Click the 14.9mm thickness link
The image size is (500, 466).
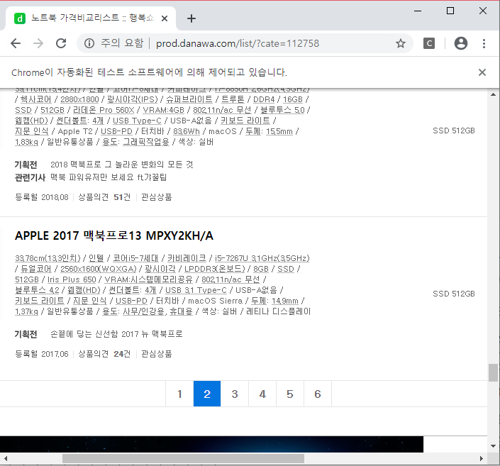285,301
